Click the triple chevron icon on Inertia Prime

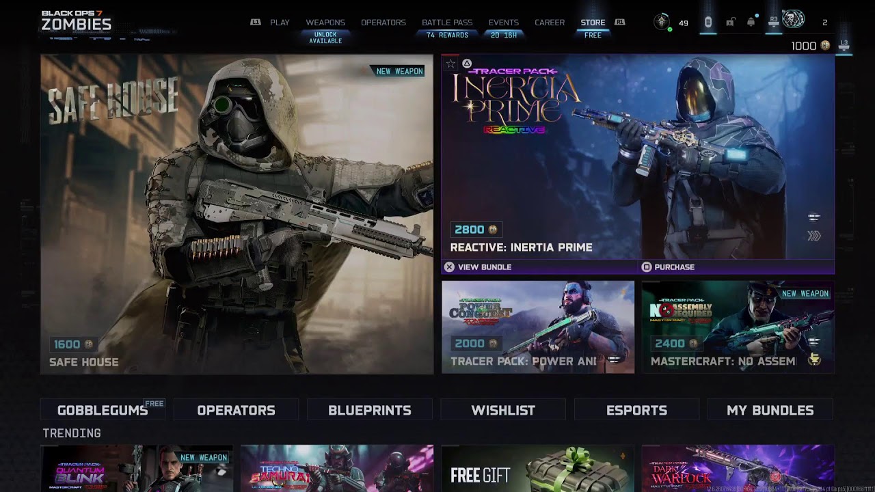point(813,236)
